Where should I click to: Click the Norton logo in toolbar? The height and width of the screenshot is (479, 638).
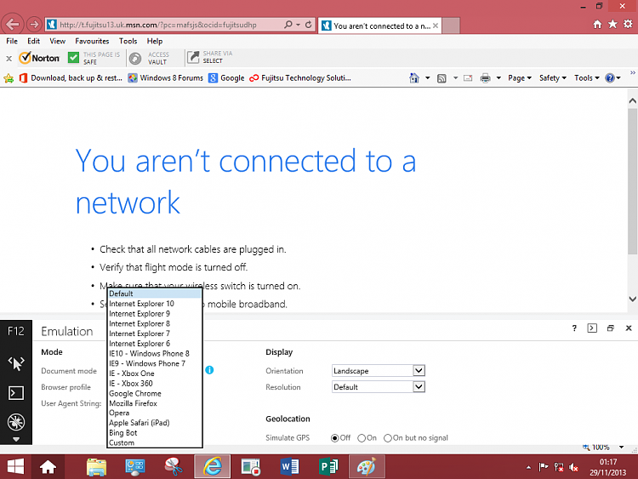point(39,58)
